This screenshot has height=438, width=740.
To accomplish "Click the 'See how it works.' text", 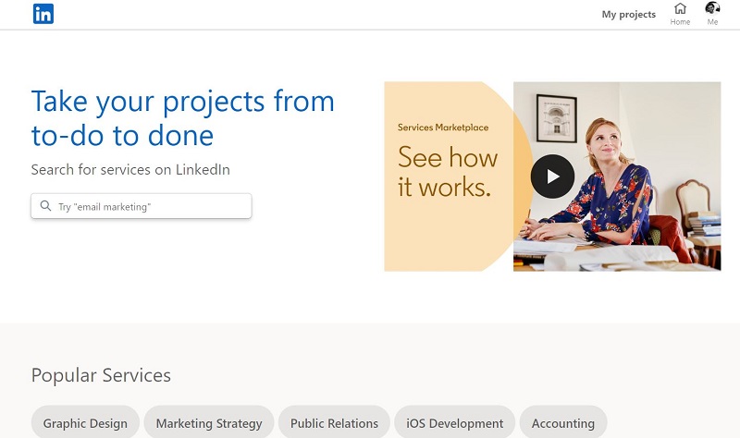I will tap(448, 172).
